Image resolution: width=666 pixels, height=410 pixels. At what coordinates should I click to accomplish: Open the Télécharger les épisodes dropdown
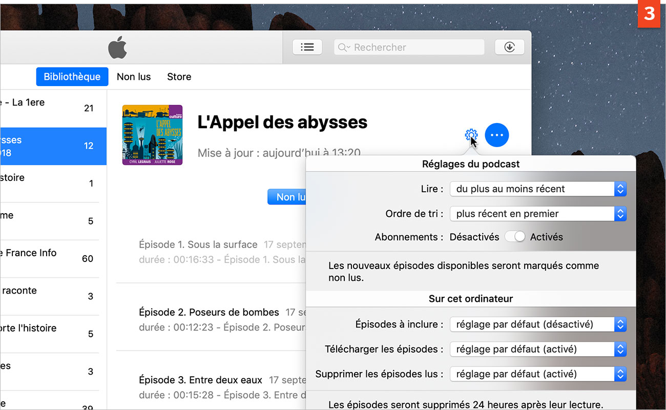point(537,349)
